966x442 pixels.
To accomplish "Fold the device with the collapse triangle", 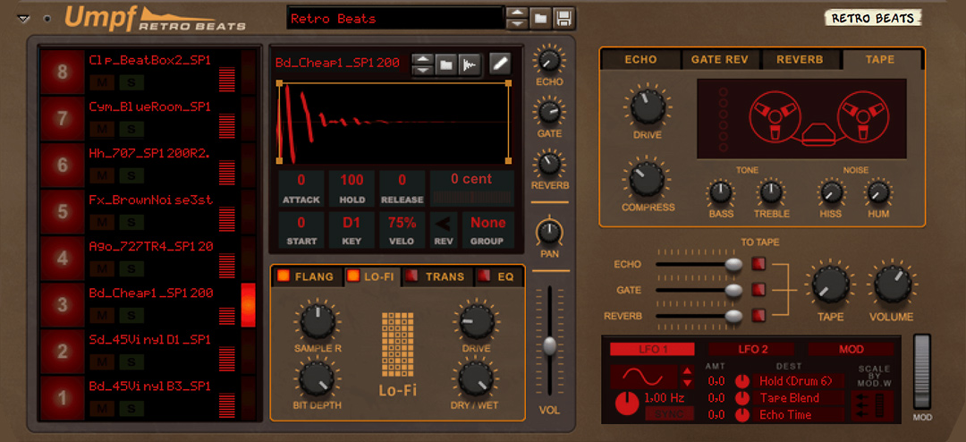I will [24, 19].
